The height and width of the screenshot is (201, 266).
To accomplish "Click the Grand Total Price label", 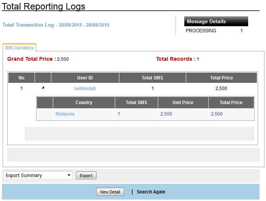I will pyautogui.click(x=32, y=59).
